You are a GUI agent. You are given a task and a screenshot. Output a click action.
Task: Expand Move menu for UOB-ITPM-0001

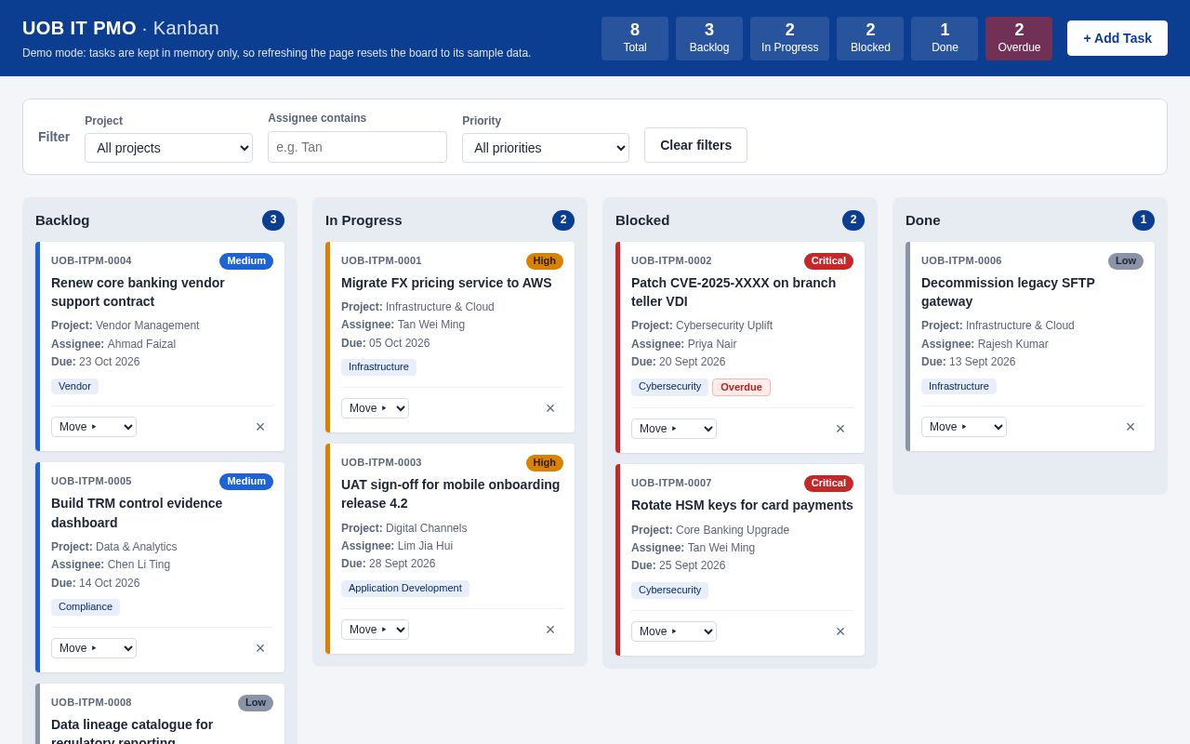click(375, 408)
